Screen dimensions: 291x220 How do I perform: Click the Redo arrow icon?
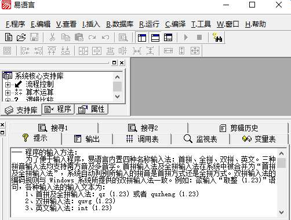92,37
